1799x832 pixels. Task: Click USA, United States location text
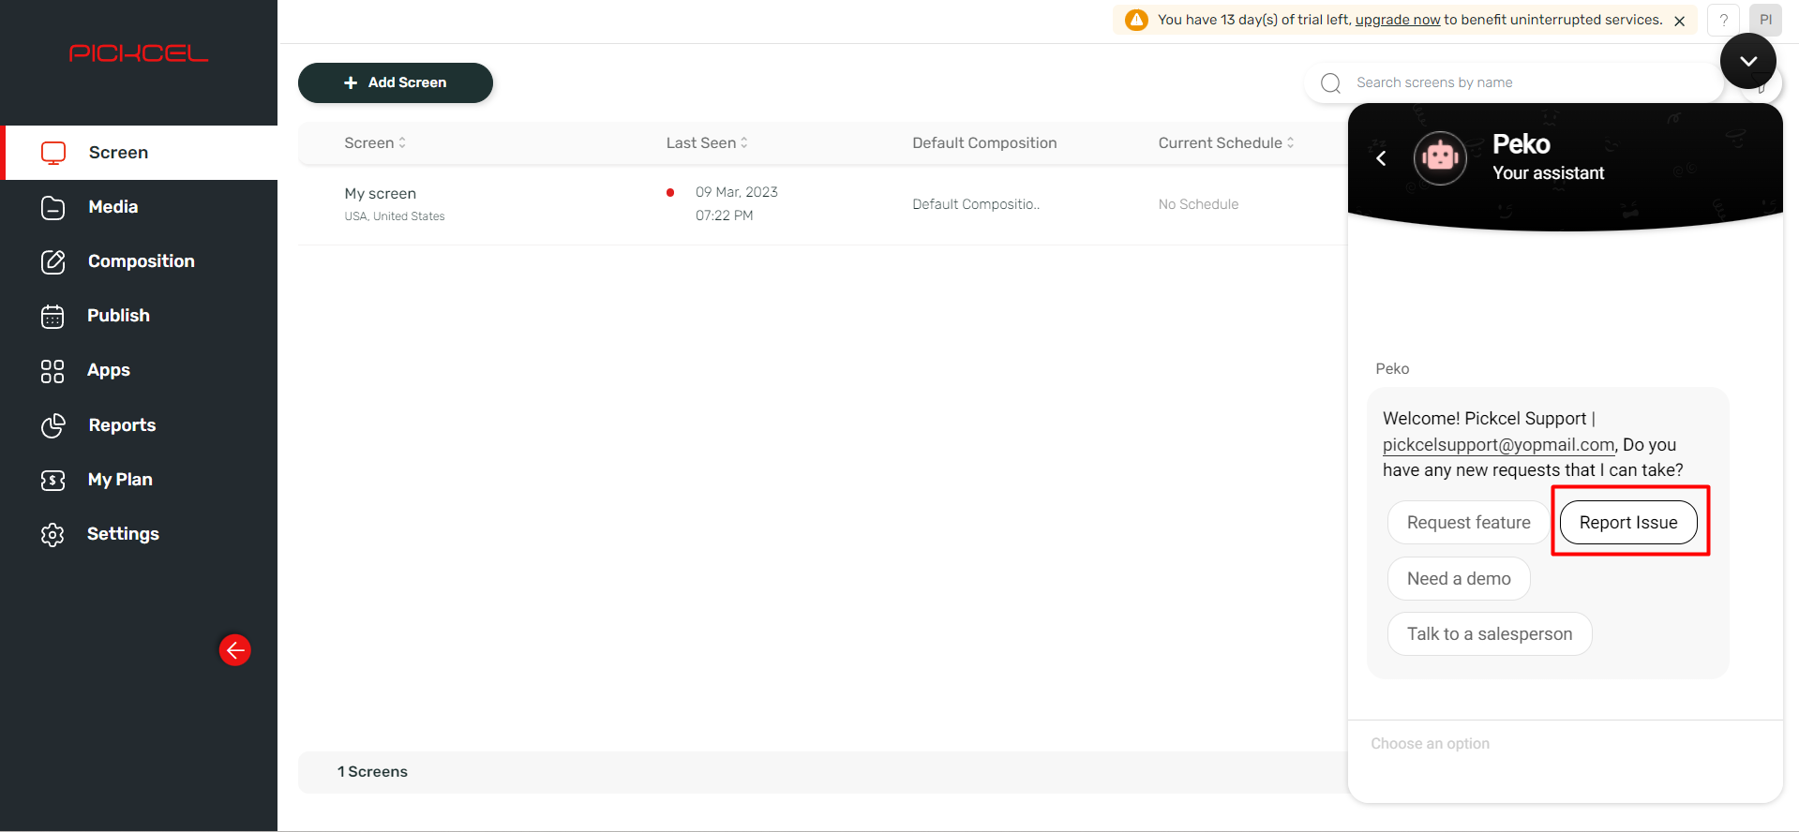395,216
